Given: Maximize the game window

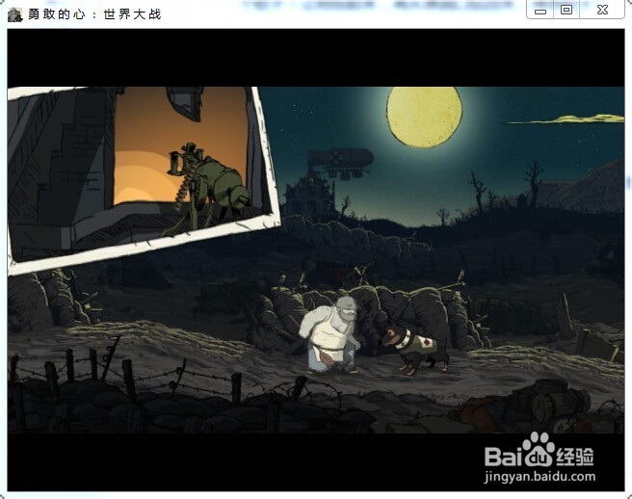Looking at the screenshot, I should pos(566,10).
